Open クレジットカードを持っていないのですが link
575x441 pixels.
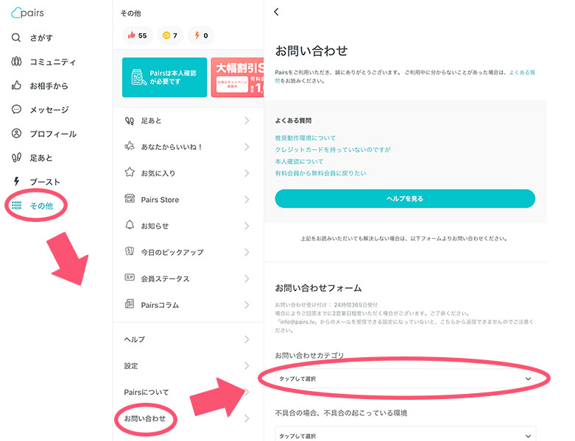tap(333, 150)
